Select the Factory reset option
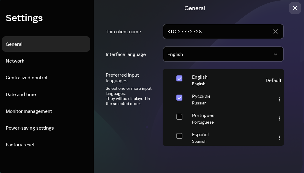The width and height of the screenshot is (304, 173). tap(20, 145)
